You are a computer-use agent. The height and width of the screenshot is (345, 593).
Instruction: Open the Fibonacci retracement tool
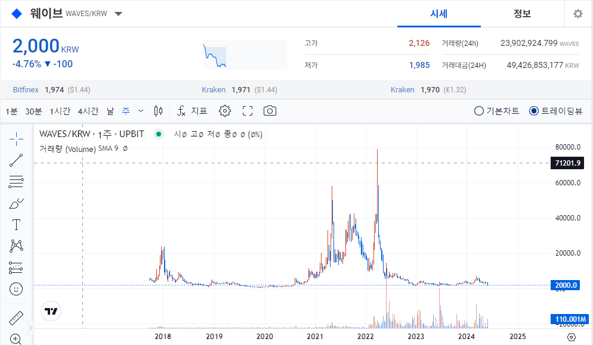(x=16, y=182)
